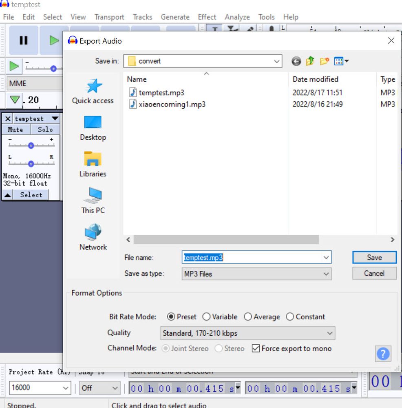Collapse the temptest track with up arrow
The height and width of the screenshot is (408, 402).
(7, 195)
